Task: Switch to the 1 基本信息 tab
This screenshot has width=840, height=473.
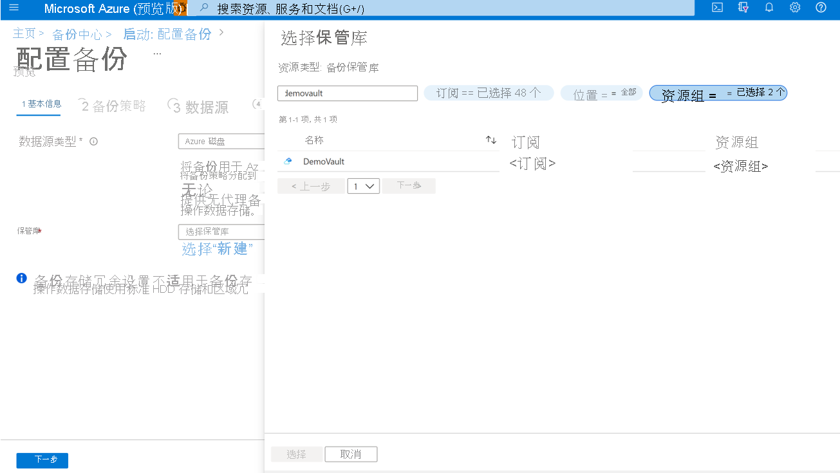Action: tap(41, 104)
